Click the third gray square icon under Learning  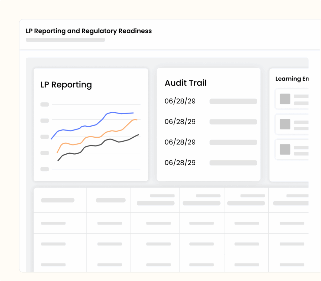(285, 149)
